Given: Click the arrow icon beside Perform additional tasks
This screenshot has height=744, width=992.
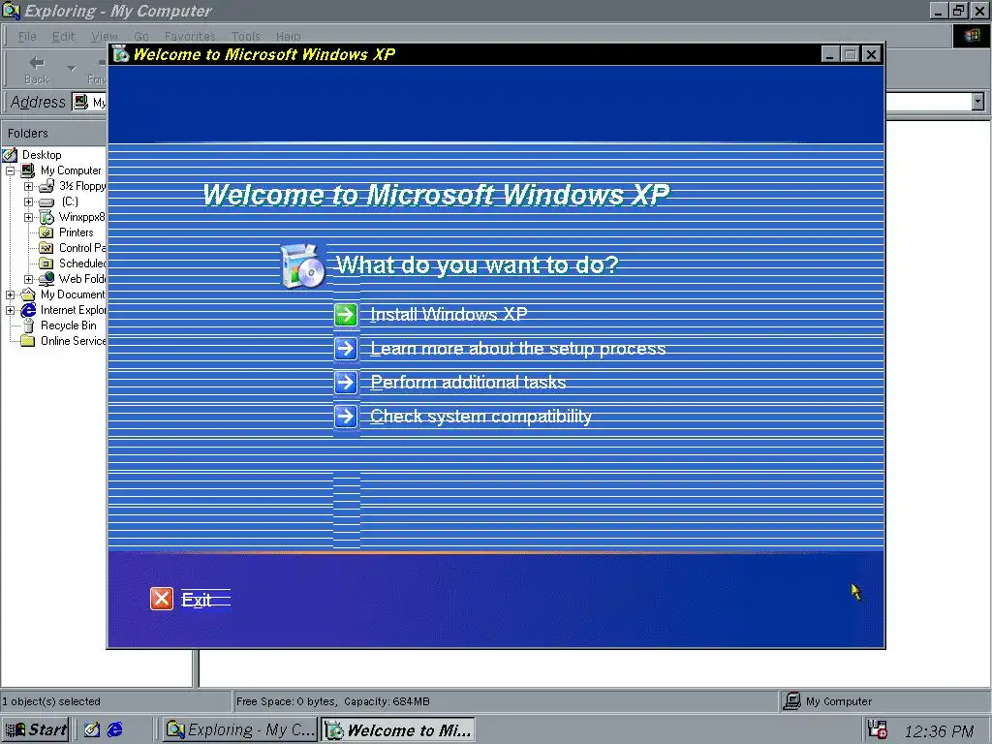Looking at the screenshot, I should pos(346,382).
